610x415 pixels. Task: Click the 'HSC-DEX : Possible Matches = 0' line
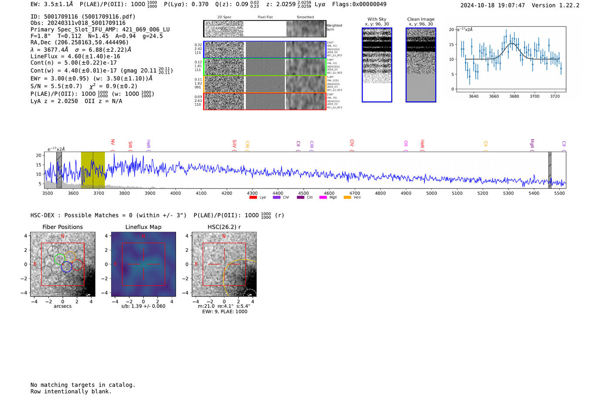pyautogui.click(x=157, y=215)
